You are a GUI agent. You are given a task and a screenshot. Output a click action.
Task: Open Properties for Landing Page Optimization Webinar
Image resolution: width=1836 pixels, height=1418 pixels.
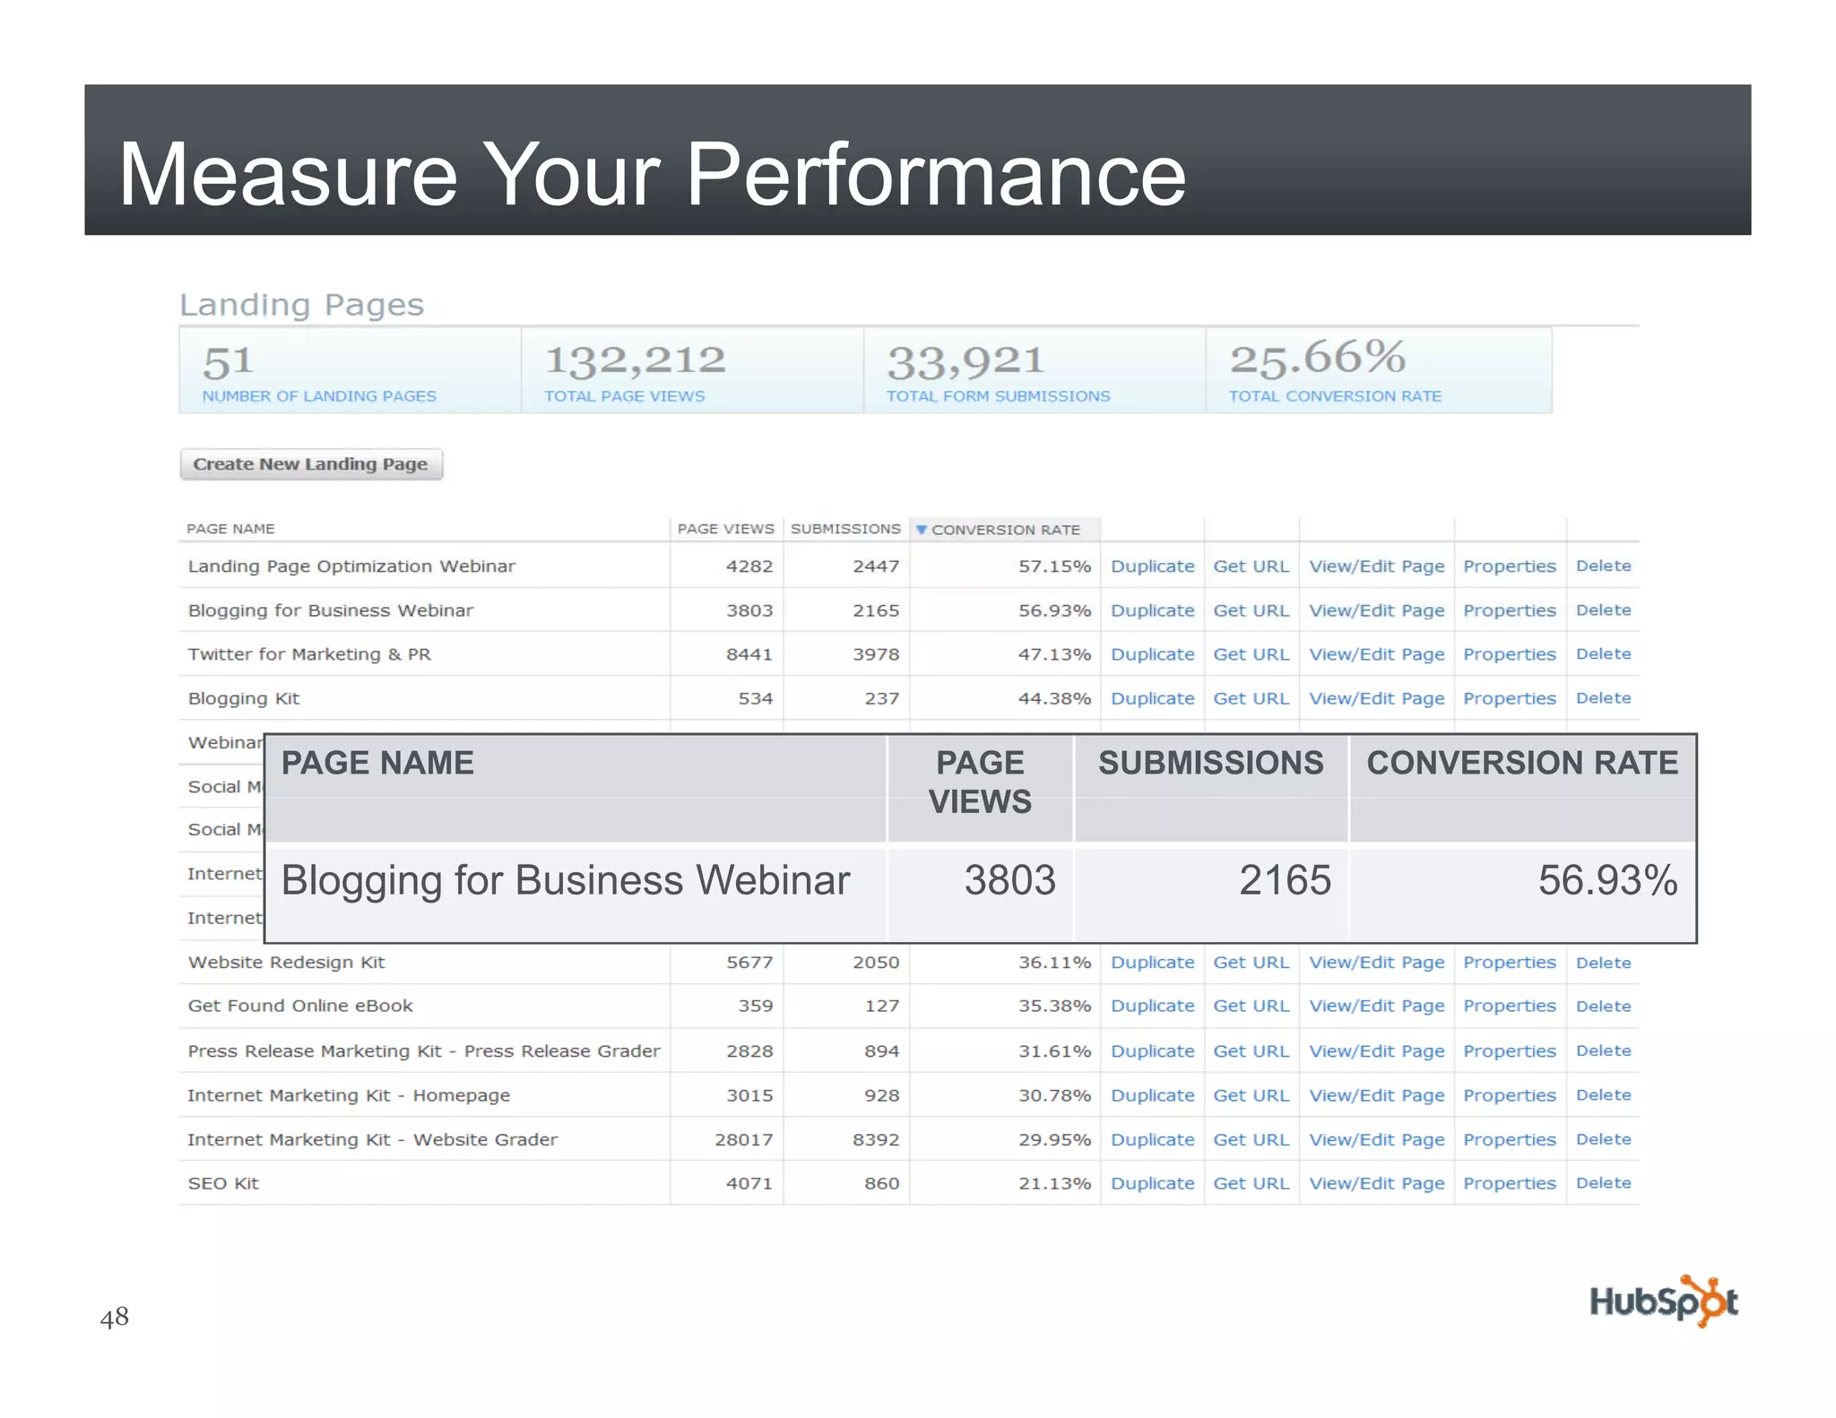tap(1509, 566)
